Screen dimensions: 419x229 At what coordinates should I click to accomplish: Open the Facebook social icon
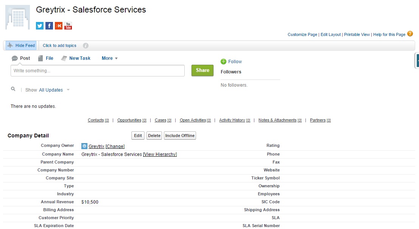coord(49,26)
